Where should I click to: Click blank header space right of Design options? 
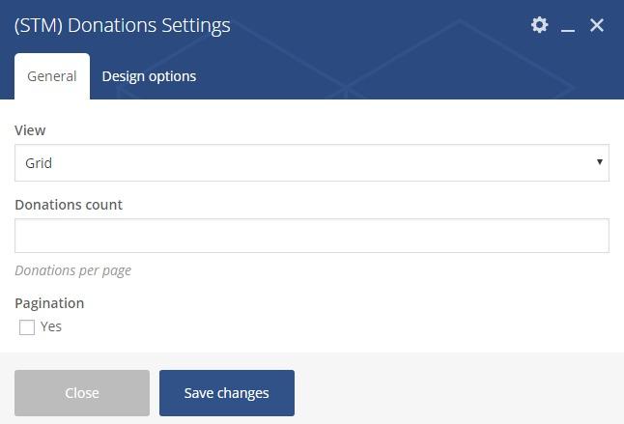(x=386, y=76)
